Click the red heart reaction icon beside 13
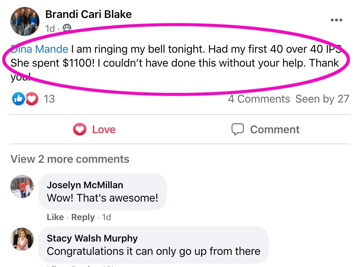Image resolution: width=360 pixels, height=267 pixels. point(32,99)
